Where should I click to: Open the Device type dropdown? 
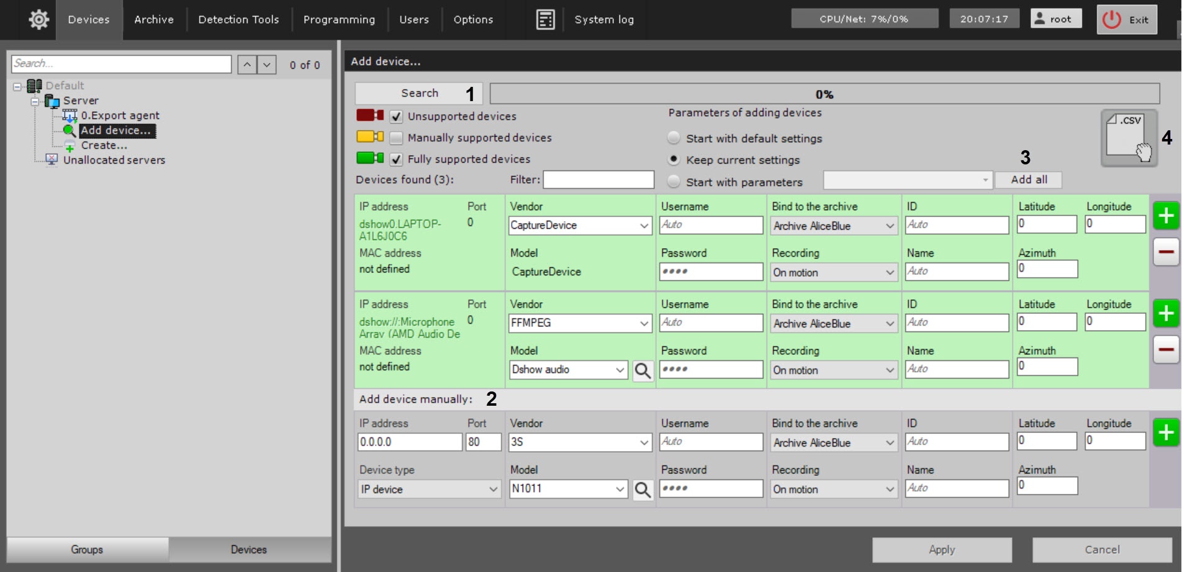click(430, 489)
